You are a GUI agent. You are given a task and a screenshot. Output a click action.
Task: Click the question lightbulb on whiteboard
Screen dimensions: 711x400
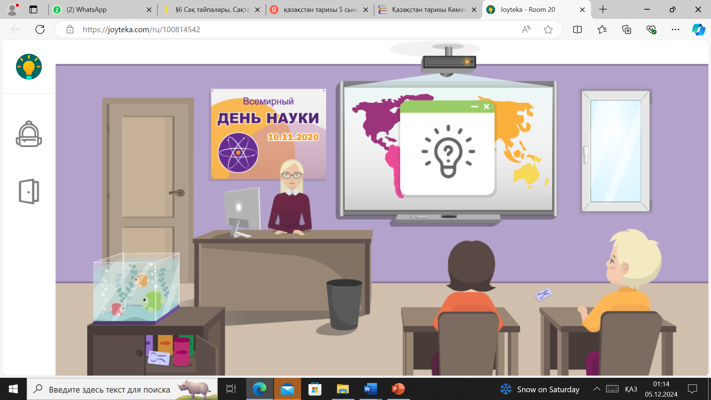pos(448,152)
